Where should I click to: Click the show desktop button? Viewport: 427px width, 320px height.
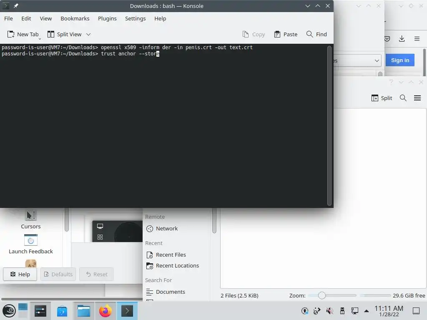tap(416, 311)
